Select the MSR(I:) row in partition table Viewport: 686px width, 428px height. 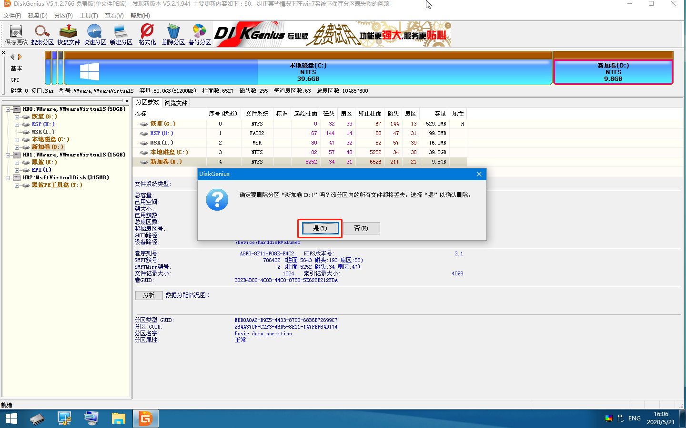point(300,143)
